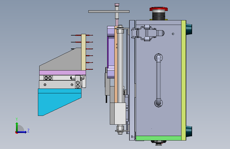Select the screw pair on the upper slide rail
The height and width of the screenshot is (149, 230).
48,78
